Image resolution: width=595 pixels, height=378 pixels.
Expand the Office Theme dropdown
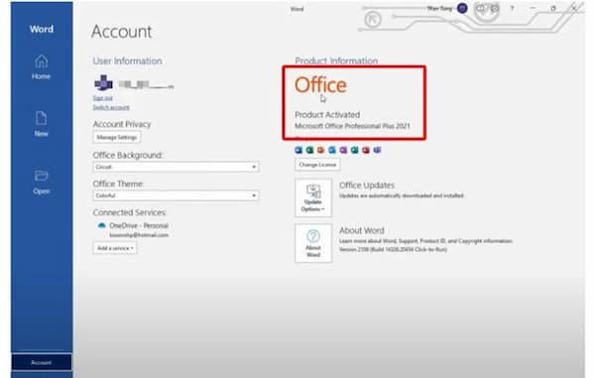click(x=177, y=195)
